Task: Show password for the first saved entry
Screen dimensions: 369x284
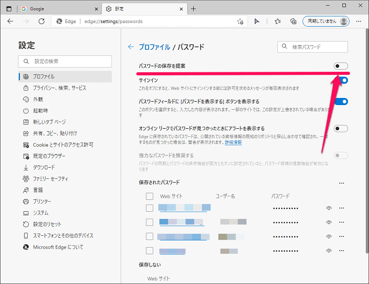Action: point(329,208)
